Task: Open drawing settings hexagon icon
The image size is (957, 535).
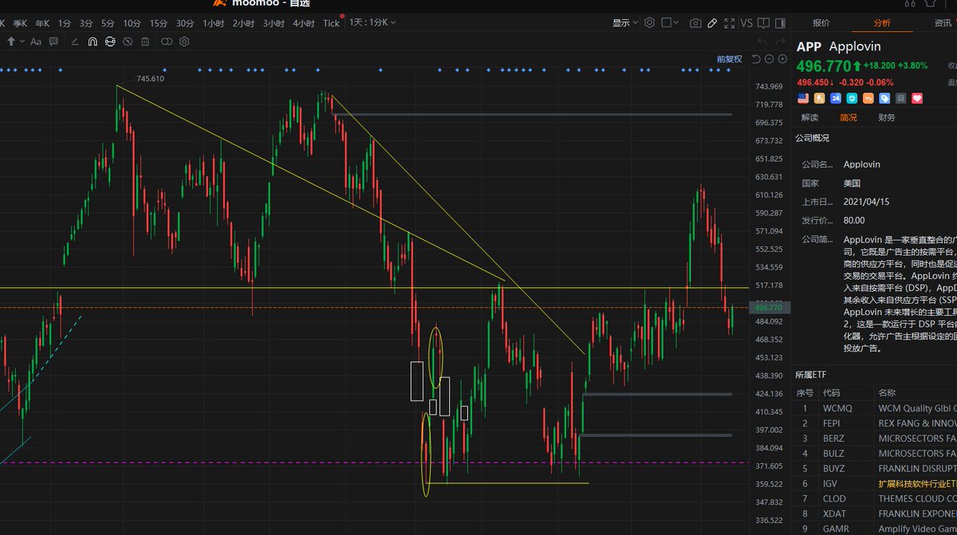Action: [184, 41]
